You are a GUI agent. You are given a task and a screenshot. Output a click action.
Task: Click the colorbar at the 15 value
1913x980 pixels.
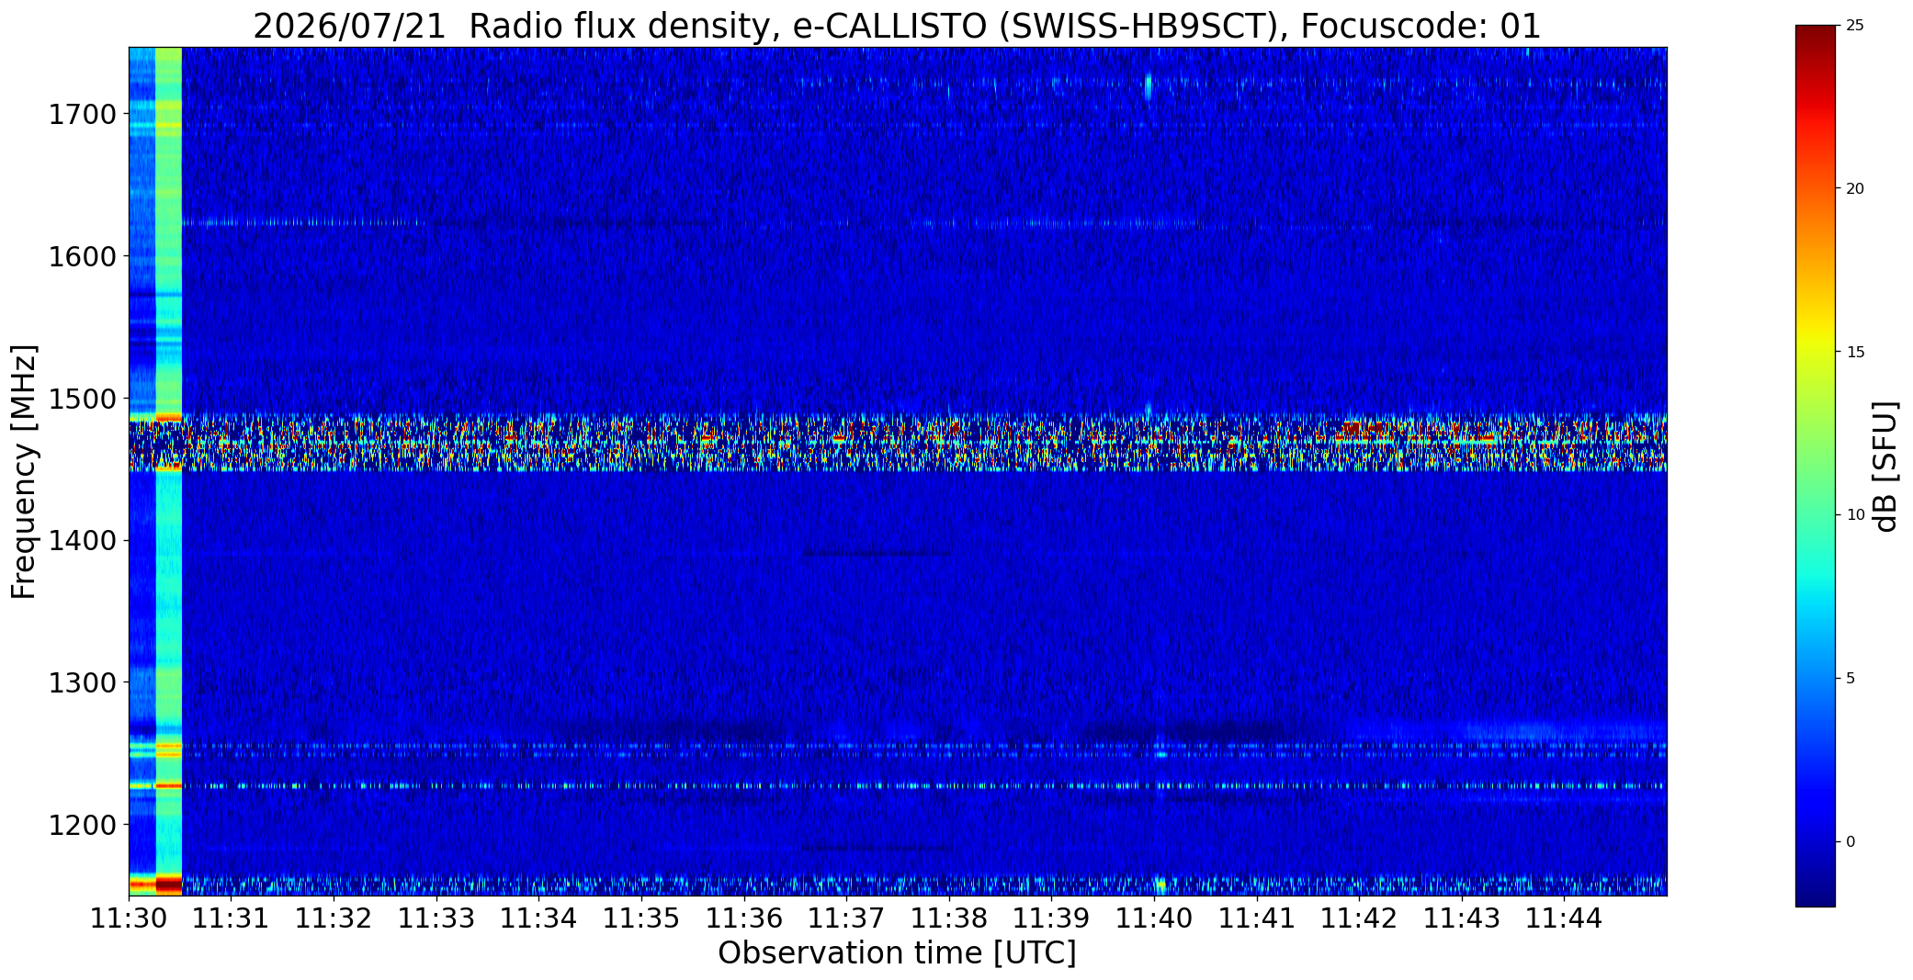(1815, 353)
